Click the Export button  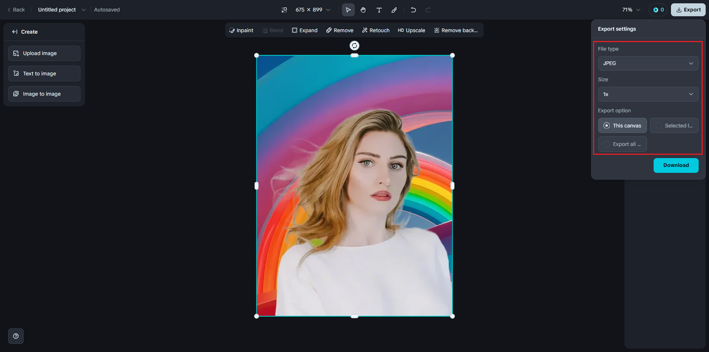(x=688, y=10)
